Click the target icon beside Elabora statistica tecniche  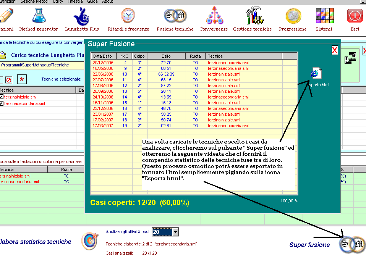coord(90,241)
